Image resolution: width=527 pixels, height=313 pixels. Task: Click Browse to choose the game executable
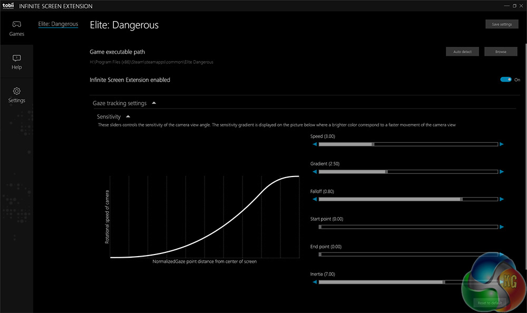tap(501, 52)
